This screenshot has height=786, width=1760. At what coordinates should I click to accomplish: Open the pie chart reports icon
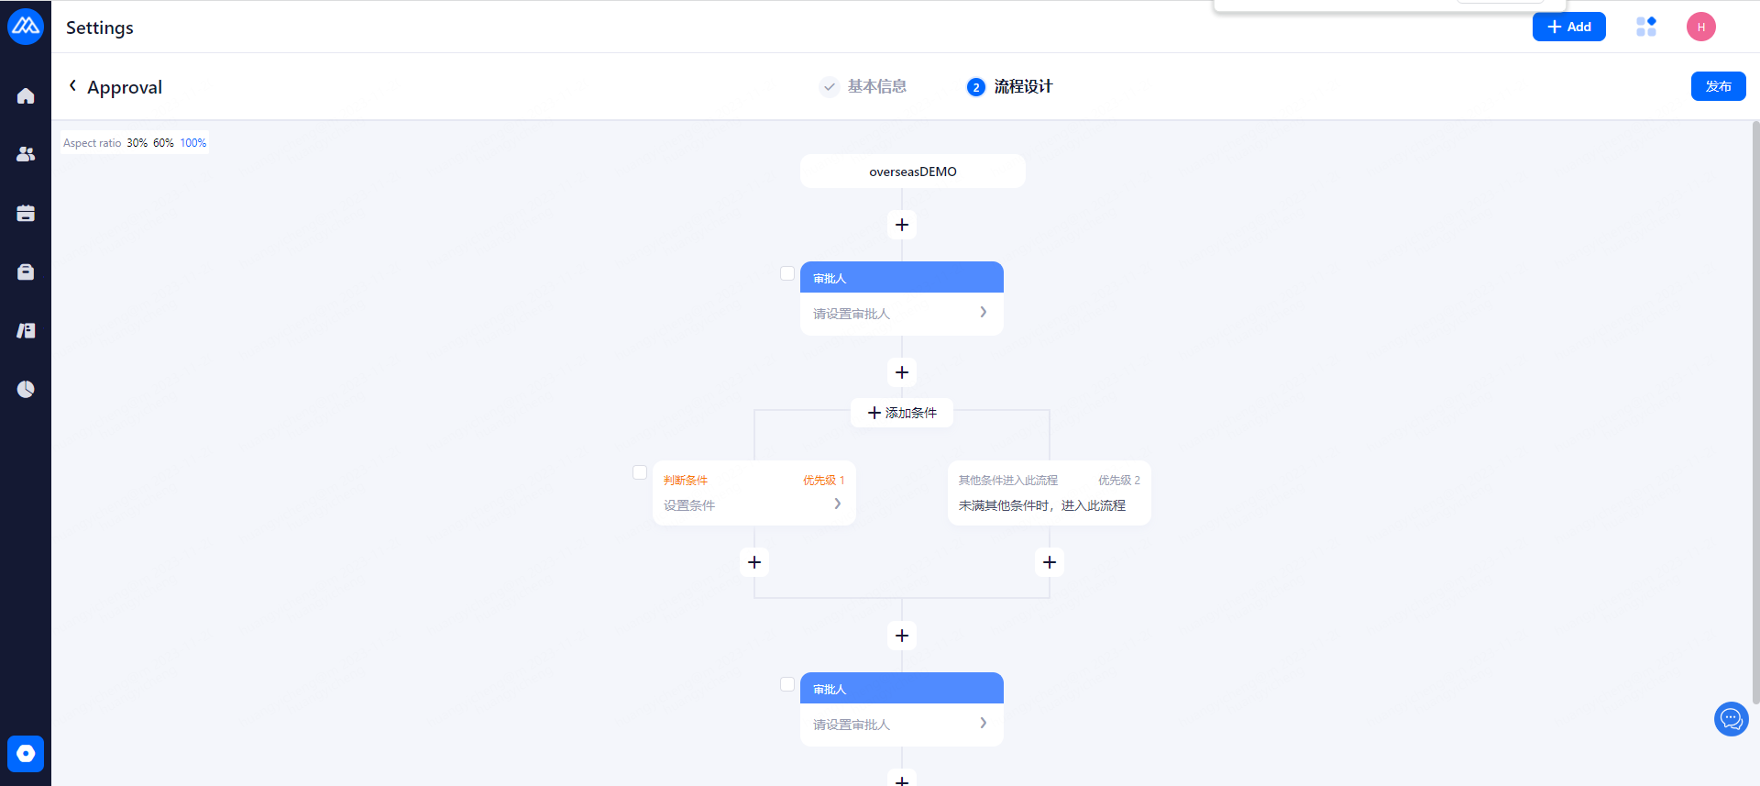point(26,389)
